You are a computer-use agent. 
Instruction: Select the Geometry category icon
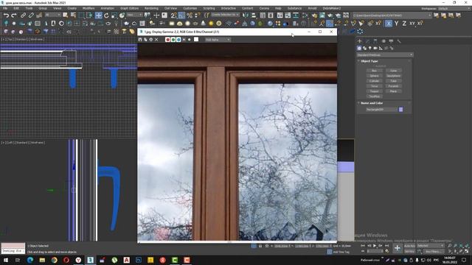pyautogui.click(x=359, y=48)
